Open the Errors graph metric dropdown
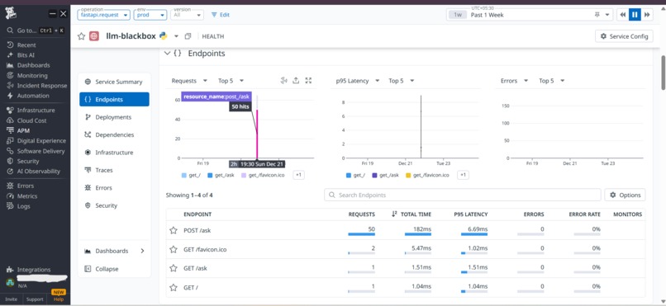This screenshot has width=666, height=306. tap(514, 81)
